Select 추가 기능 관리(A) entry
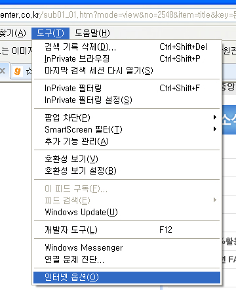Viewport: 236px width, 290px height. coord(127,141)
